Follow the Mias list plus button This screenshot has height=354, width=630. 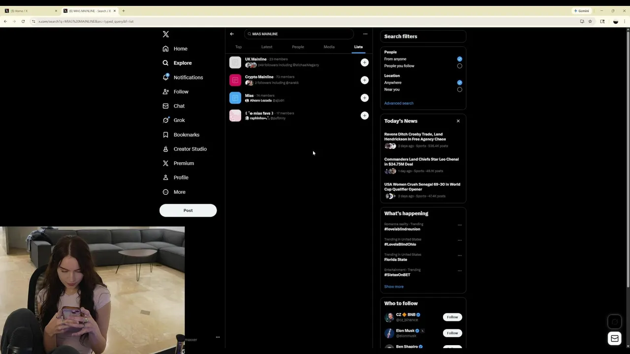click(365, 98)
